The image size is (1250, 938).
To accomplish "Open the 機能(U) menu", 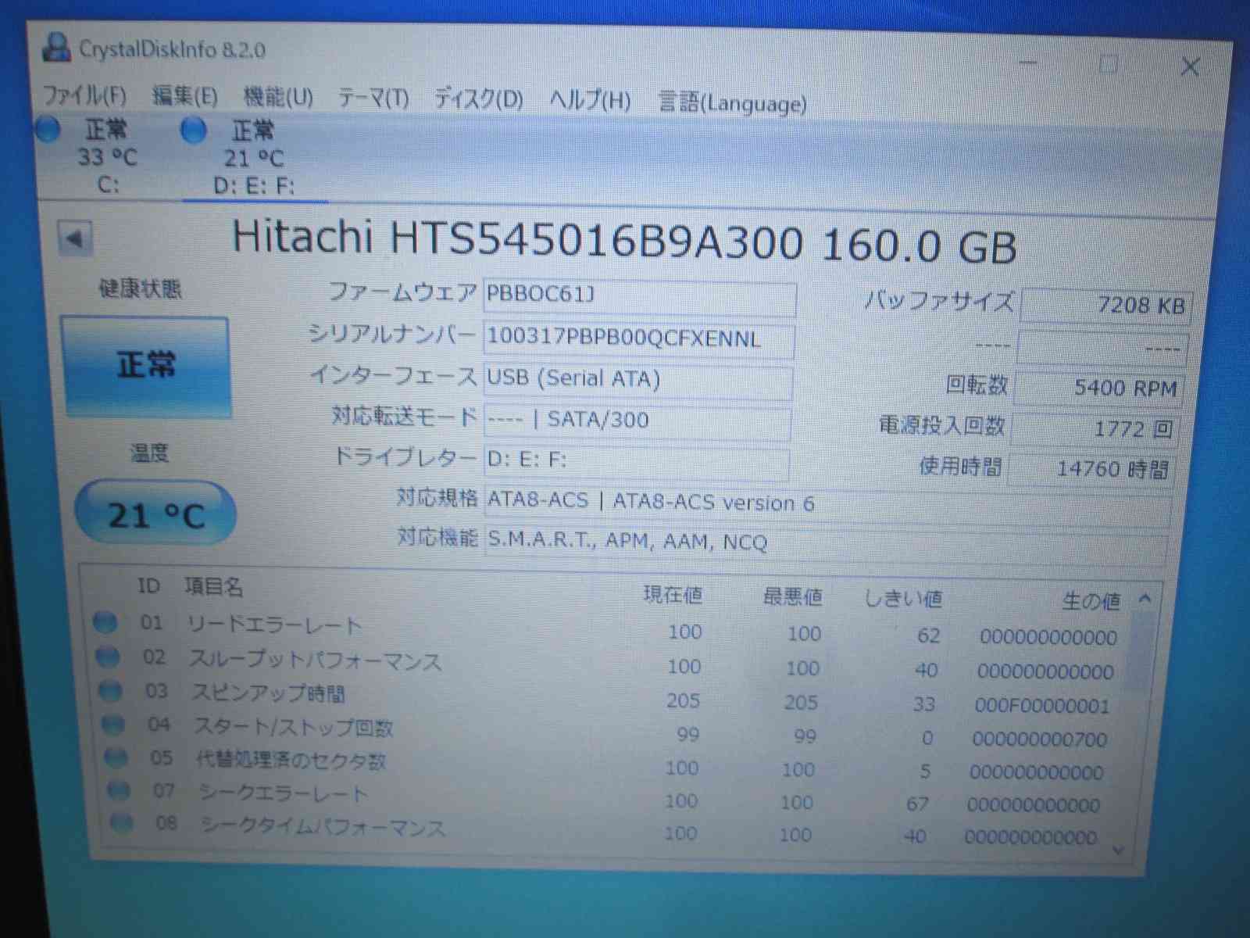I will tap(278, 98).
